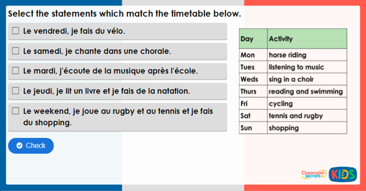Click the cycling activity cell
366x191 pixels.
point(307,104)
